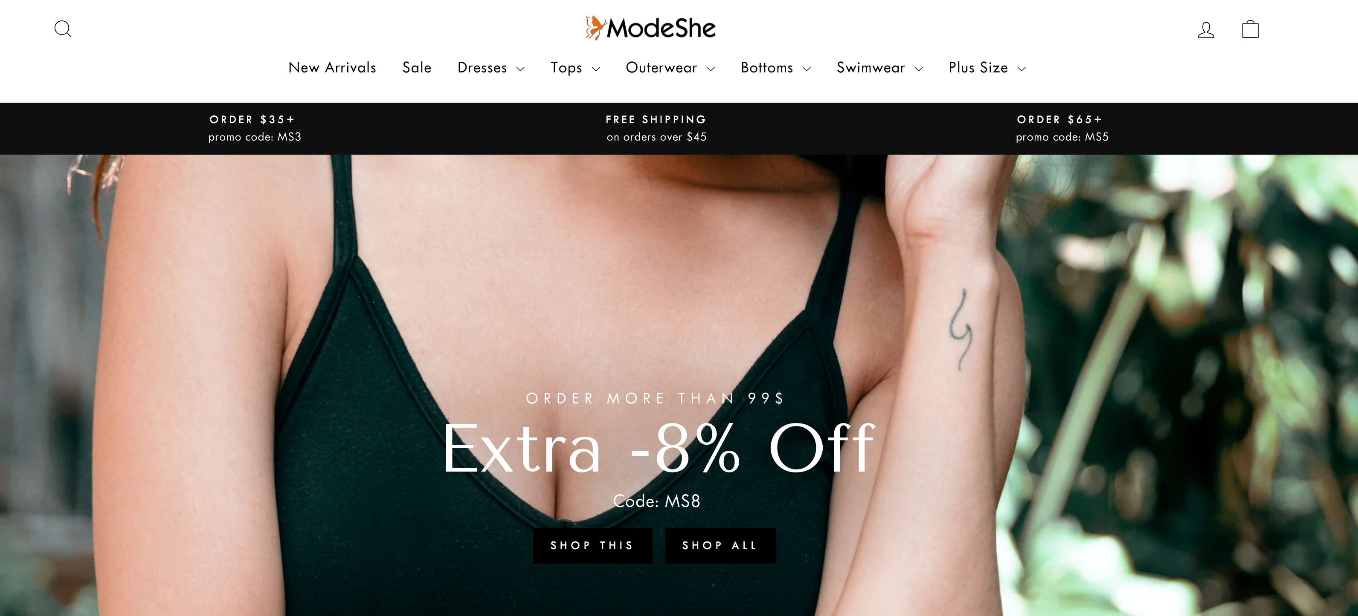
Task: Expand the Swimwear dropdown chevron
Action: point(918,69)
